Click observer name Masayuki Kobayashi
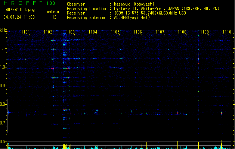Viewport: 235px width, 149px height. tap(134, 4)
